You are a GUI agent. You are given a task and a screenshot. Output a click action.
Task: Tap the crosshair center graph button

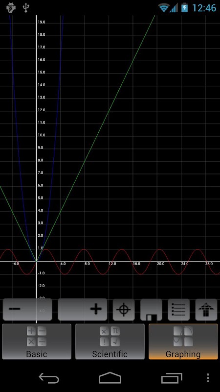(x=124, y=310)
